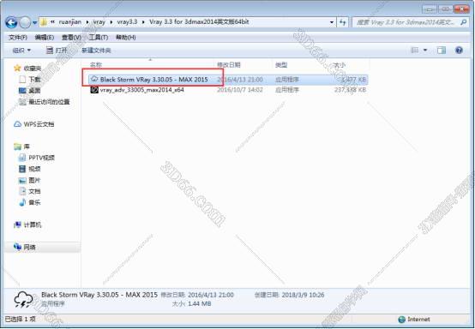Image resolution: width=475 pixels, height=329 pixels.
Task: Open 下载 in the navigation pane
Action: [x=34, y=80]
